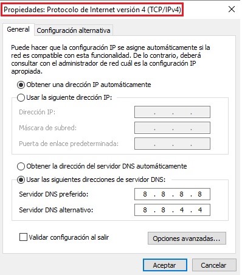Click third octet of Servidor DNS alternativo
Viewport: 242px width, 275px height.
point(182,210)
